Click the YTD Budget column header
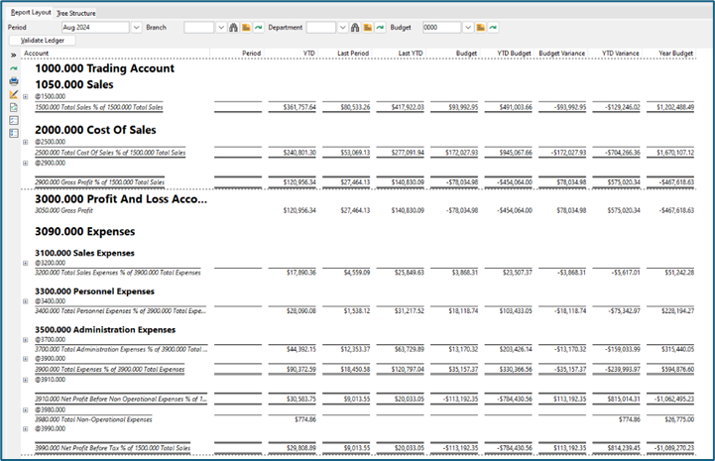Screen dimensions: 715x461 [x=514, y=54]
